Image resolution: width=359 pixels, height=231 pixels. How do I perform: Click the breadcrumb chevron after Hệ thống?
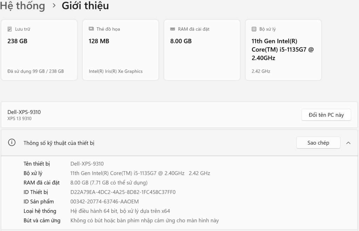54,6
